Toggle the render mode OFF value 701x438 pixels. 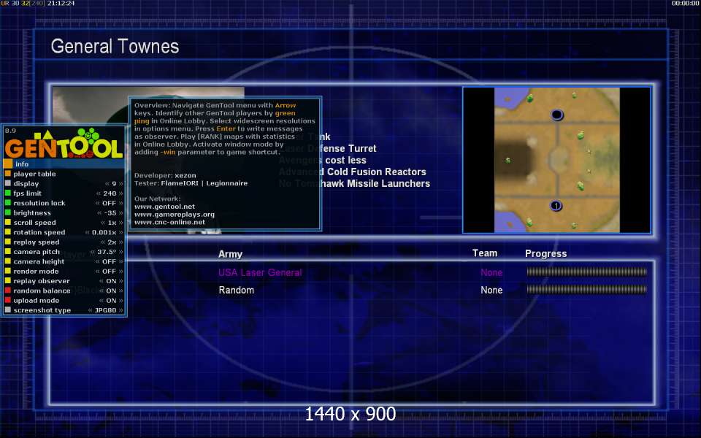pyautogui.click(x=109, y=272)
